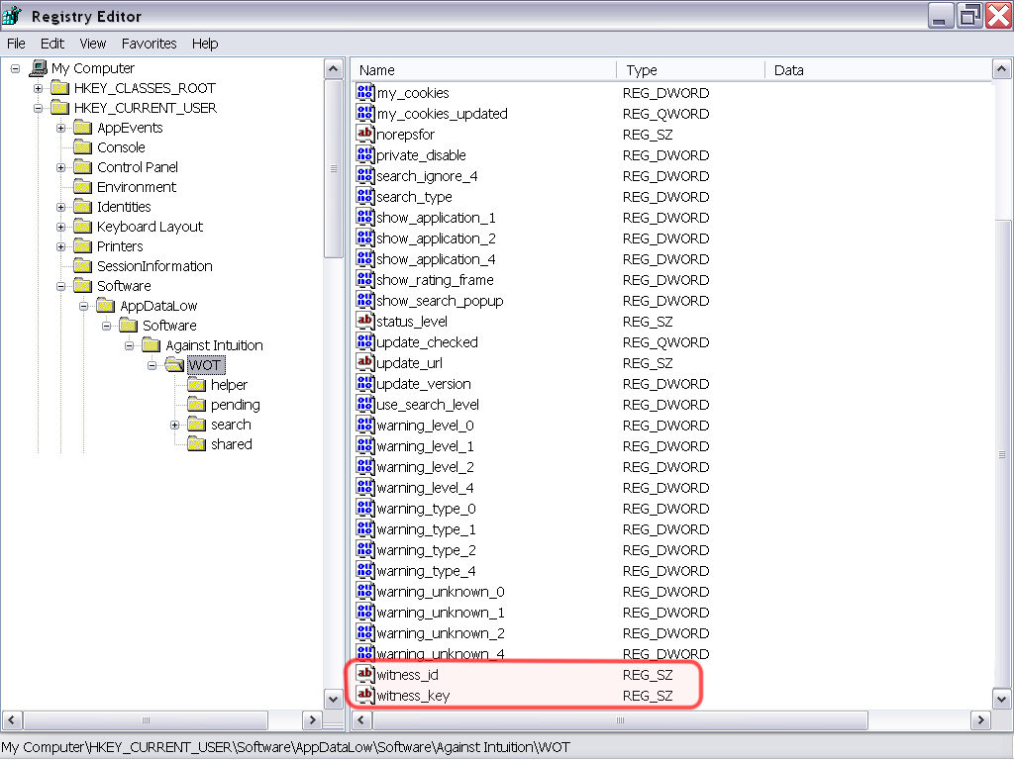This screenshot has height=760, width=1014.
Task: Open the Edit menu
Action: point(52,44)
